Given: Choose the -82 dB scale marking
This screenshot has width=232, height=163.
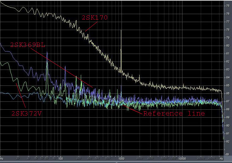Looking at the screenshot, I should [x=227, y=62].
